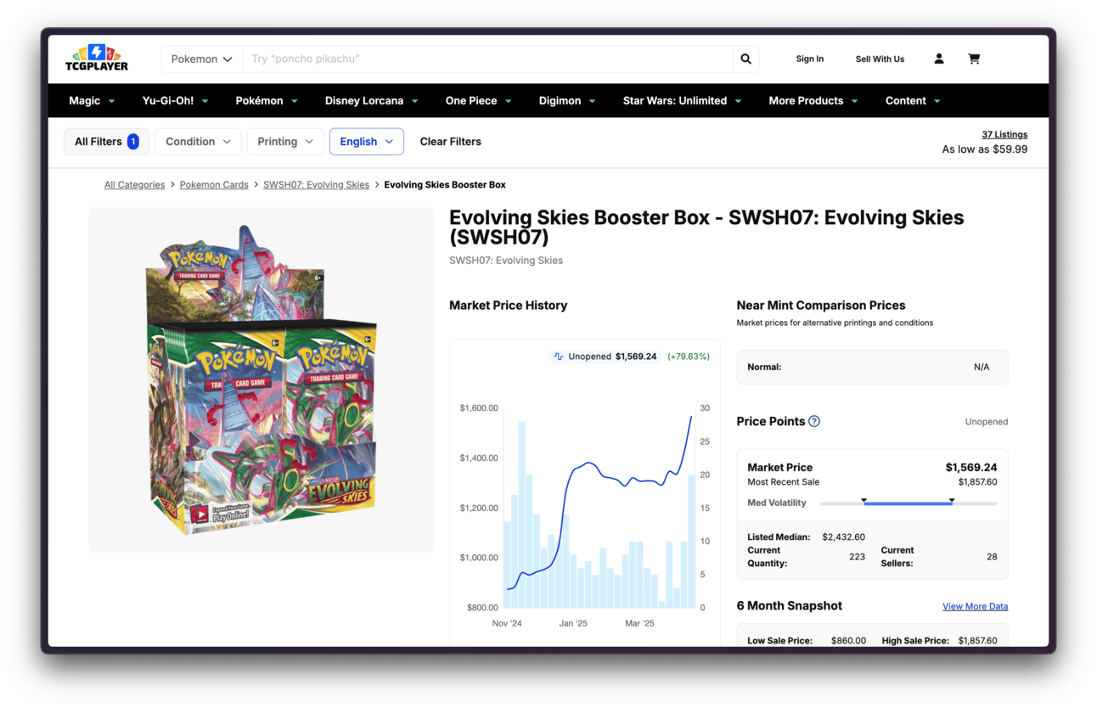1097x708 pixels.
Task: Open the English language filter dropdown
Action: coord(366,142)
